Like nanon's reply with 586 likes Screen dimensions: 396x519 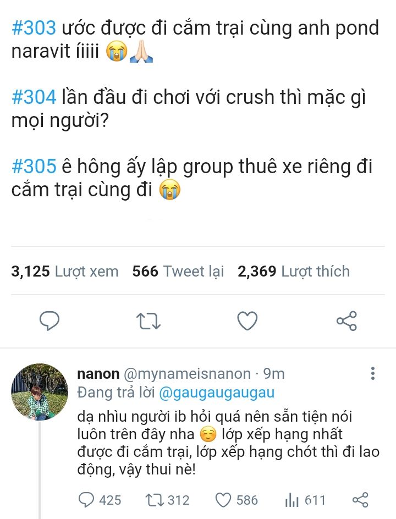[237, 500]
